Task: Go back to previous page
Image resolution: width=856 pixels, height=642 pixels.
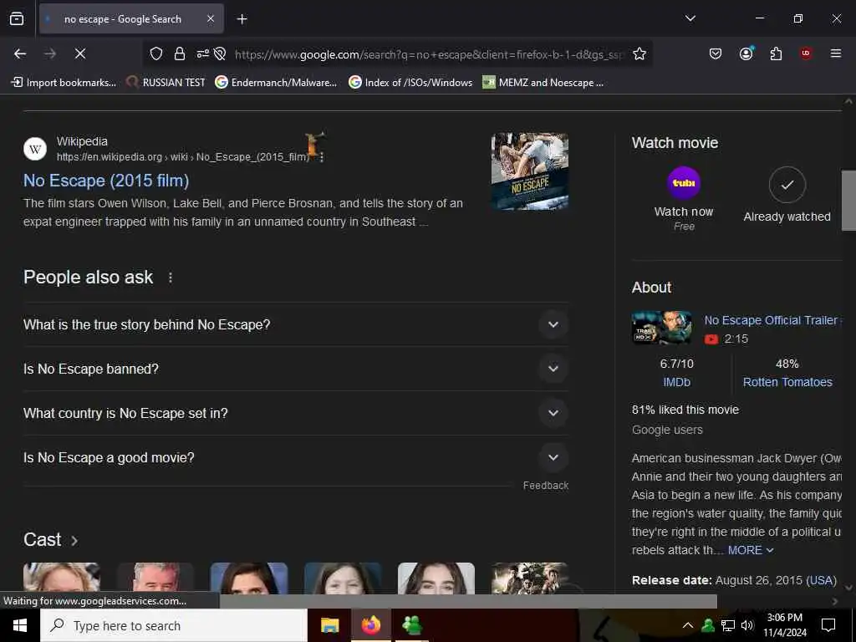Action: point(20,53)
